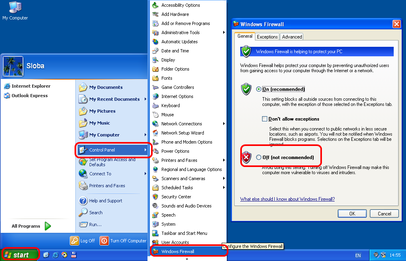Click the Sounds and Audio Devices icon
This screenshot has width=406, height=261.
(x=155, y=206)
